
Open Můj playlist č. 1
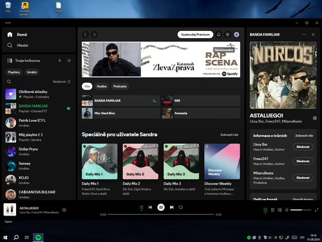[39, 137]
